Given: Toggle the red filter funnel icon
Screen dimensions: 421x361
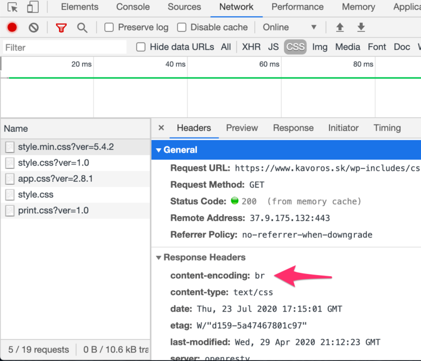Looking at the screenshot, I should 62,27.
